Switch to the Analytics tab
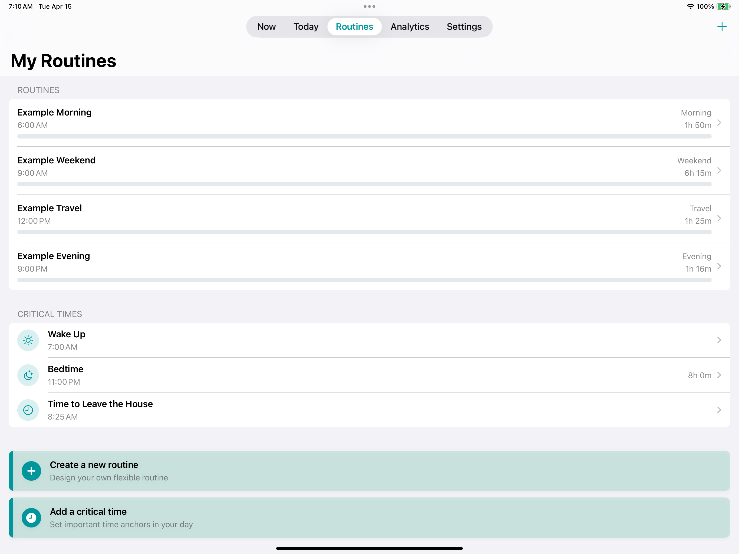The height and width of the screenshot is (554, 739). pyautogui.click(x=410, y=27)
